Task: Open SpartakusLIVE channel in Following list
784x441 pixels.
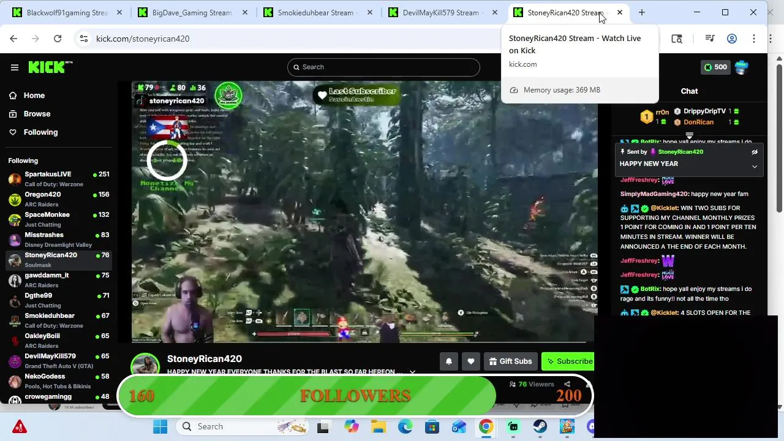Action: [x=59, y=179]
